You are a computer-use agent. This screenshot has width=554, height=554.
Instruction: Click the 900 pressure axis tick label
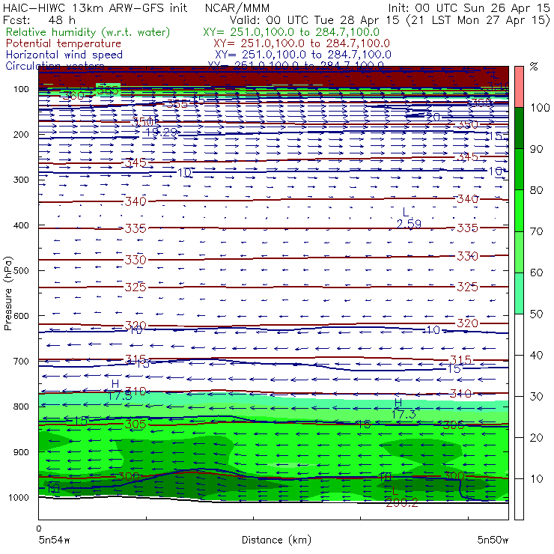point(21,452)
